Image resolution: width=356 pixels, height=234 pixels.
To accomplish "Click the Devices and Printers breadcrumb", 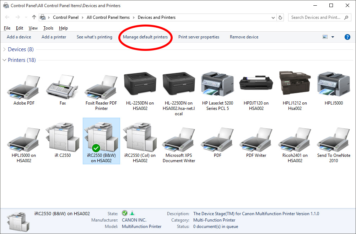I will click(x=157, y=17).
